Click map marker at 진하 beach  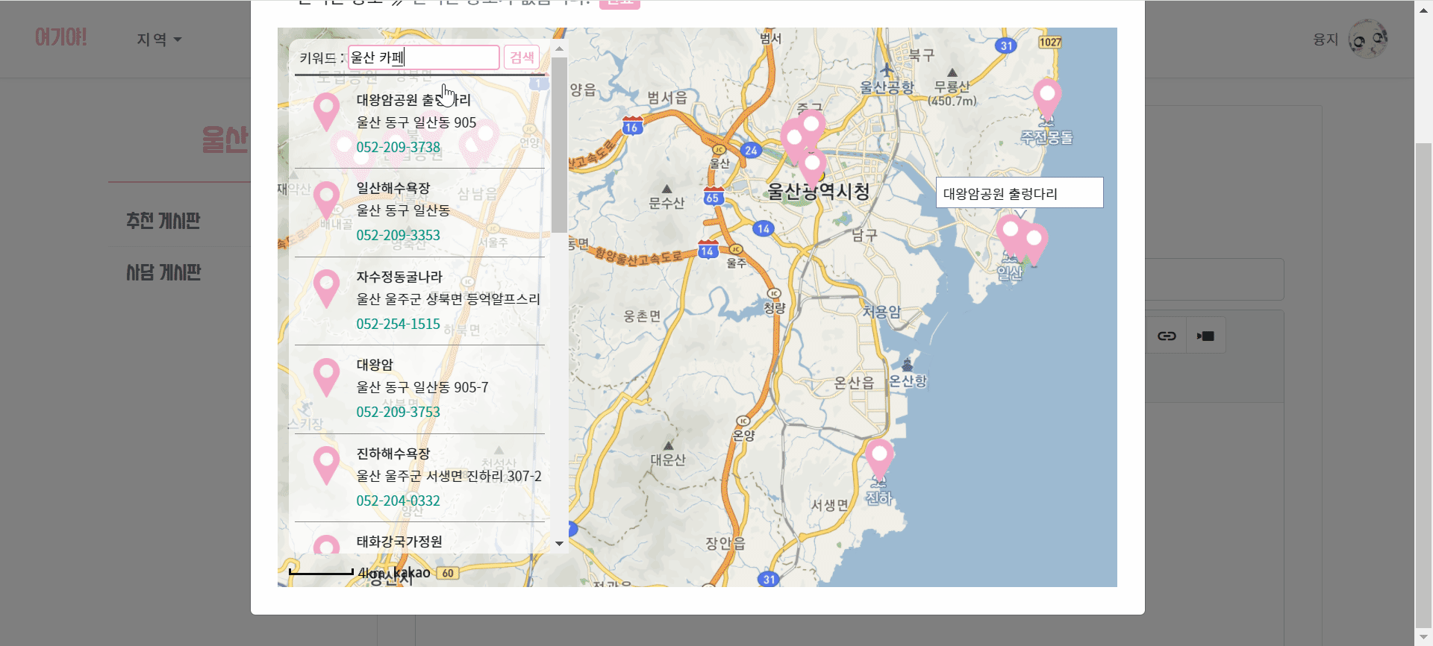pyautogui.click(x=879, y=460)
